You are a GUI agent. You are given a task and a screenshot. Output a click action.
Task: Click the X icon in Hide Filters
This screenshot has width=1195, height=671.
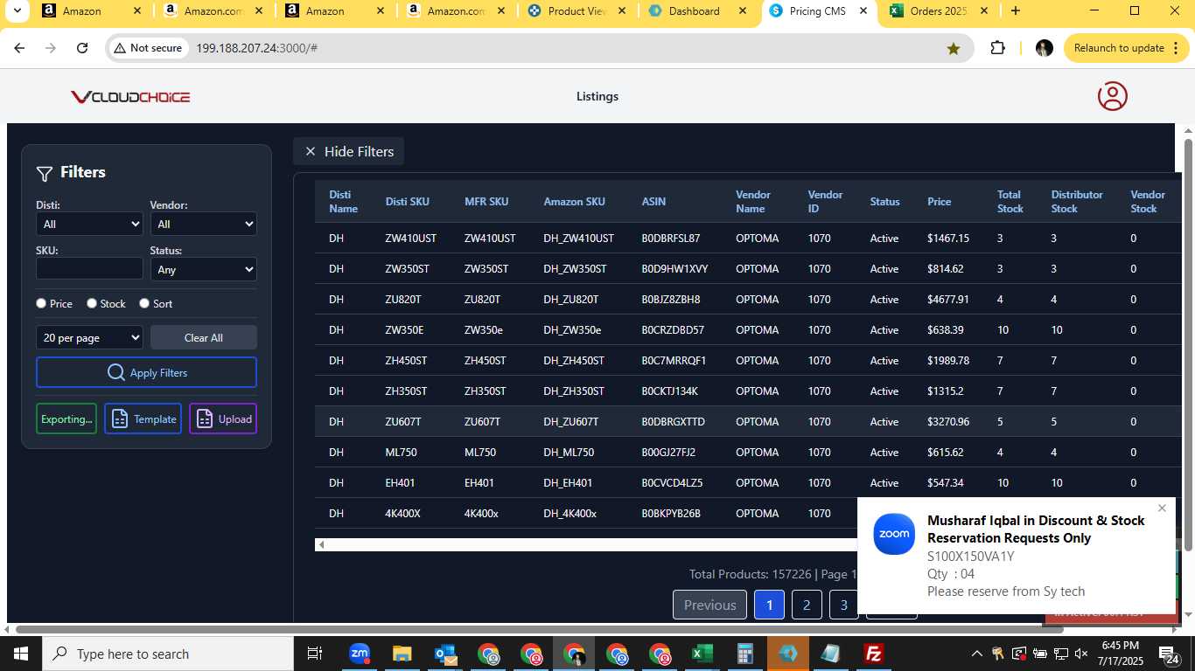tap(310, 151)
